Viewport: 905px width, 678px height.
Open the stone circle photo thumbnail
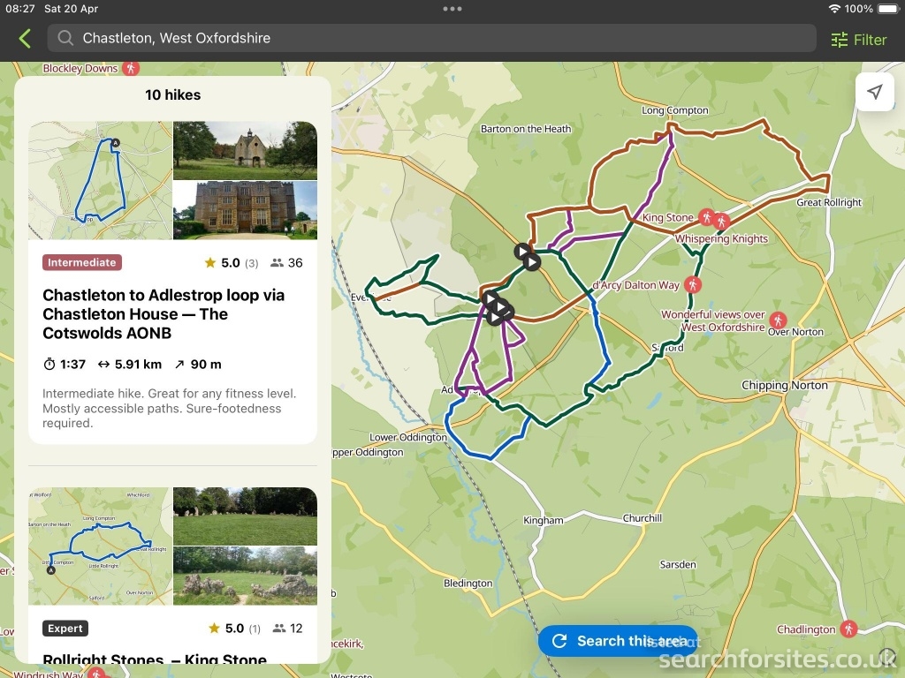point(245,516)
